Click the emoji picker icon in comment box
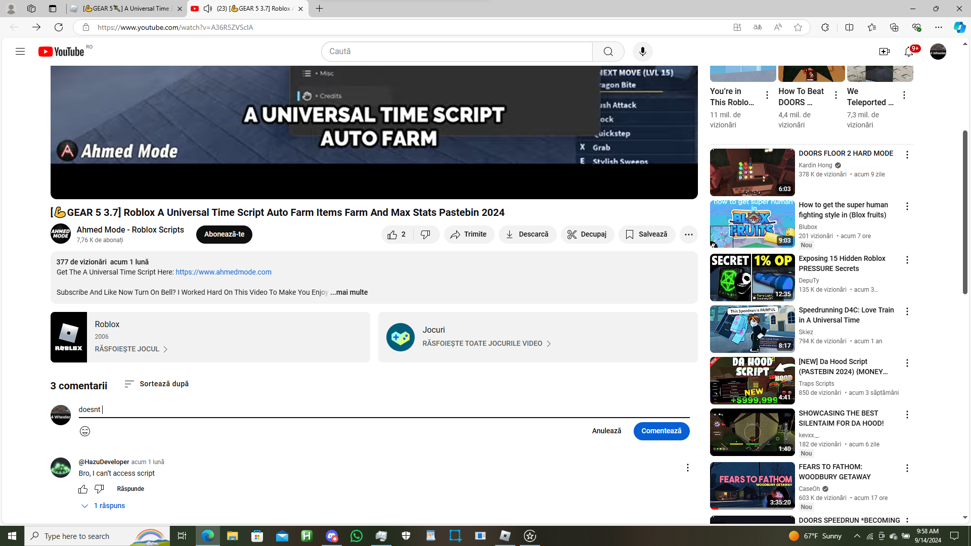Viewport: 971px width, 546px height. [85, 431]
